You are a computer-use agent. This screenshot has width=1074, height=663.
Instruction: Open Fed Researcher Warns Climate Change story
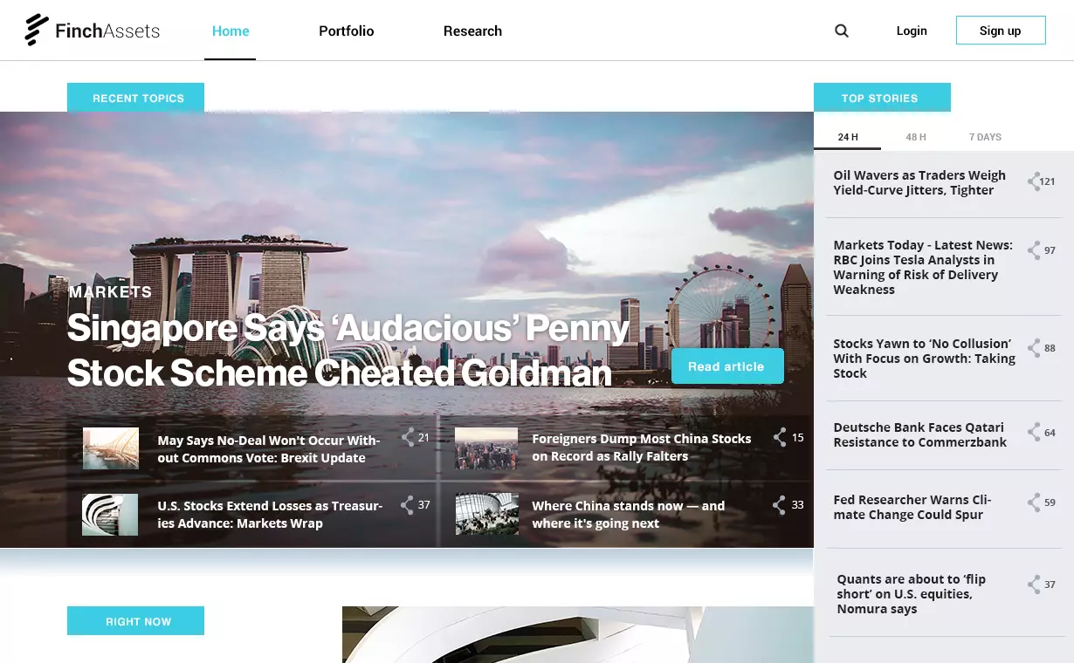[912, 507]
